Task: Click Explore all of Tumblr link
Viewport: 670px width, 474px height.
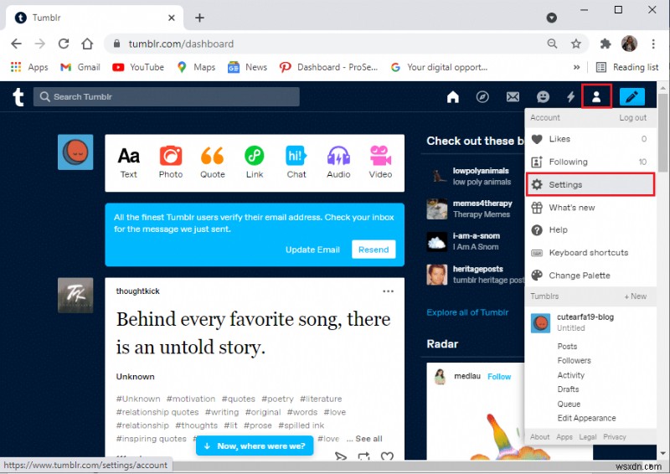Action: tap(467, 312)
